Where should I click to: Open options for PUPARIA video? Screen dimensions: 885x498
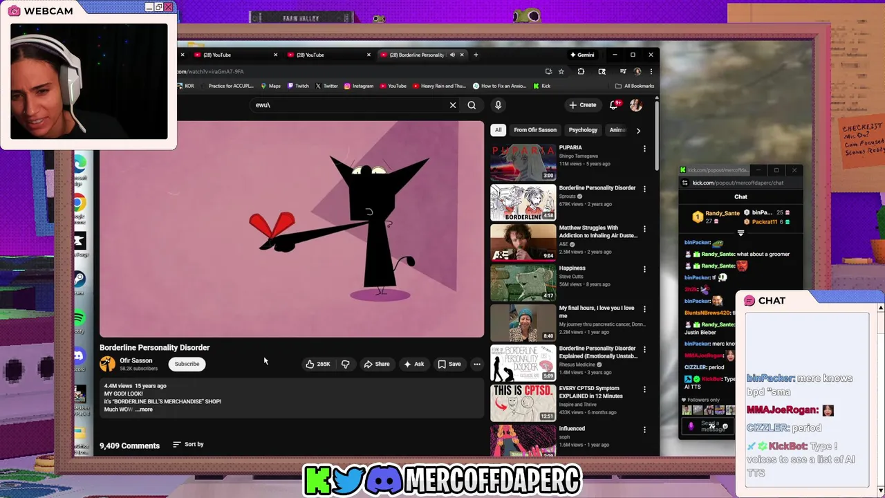(644, 149)
